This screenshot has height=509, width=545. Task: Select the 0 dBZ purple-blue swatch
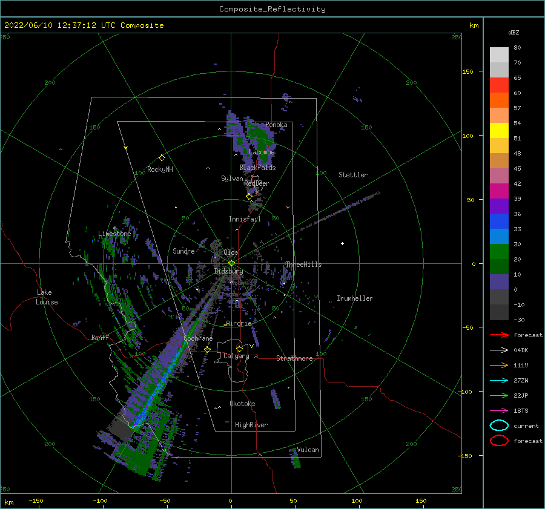click(x=499, y=281)
